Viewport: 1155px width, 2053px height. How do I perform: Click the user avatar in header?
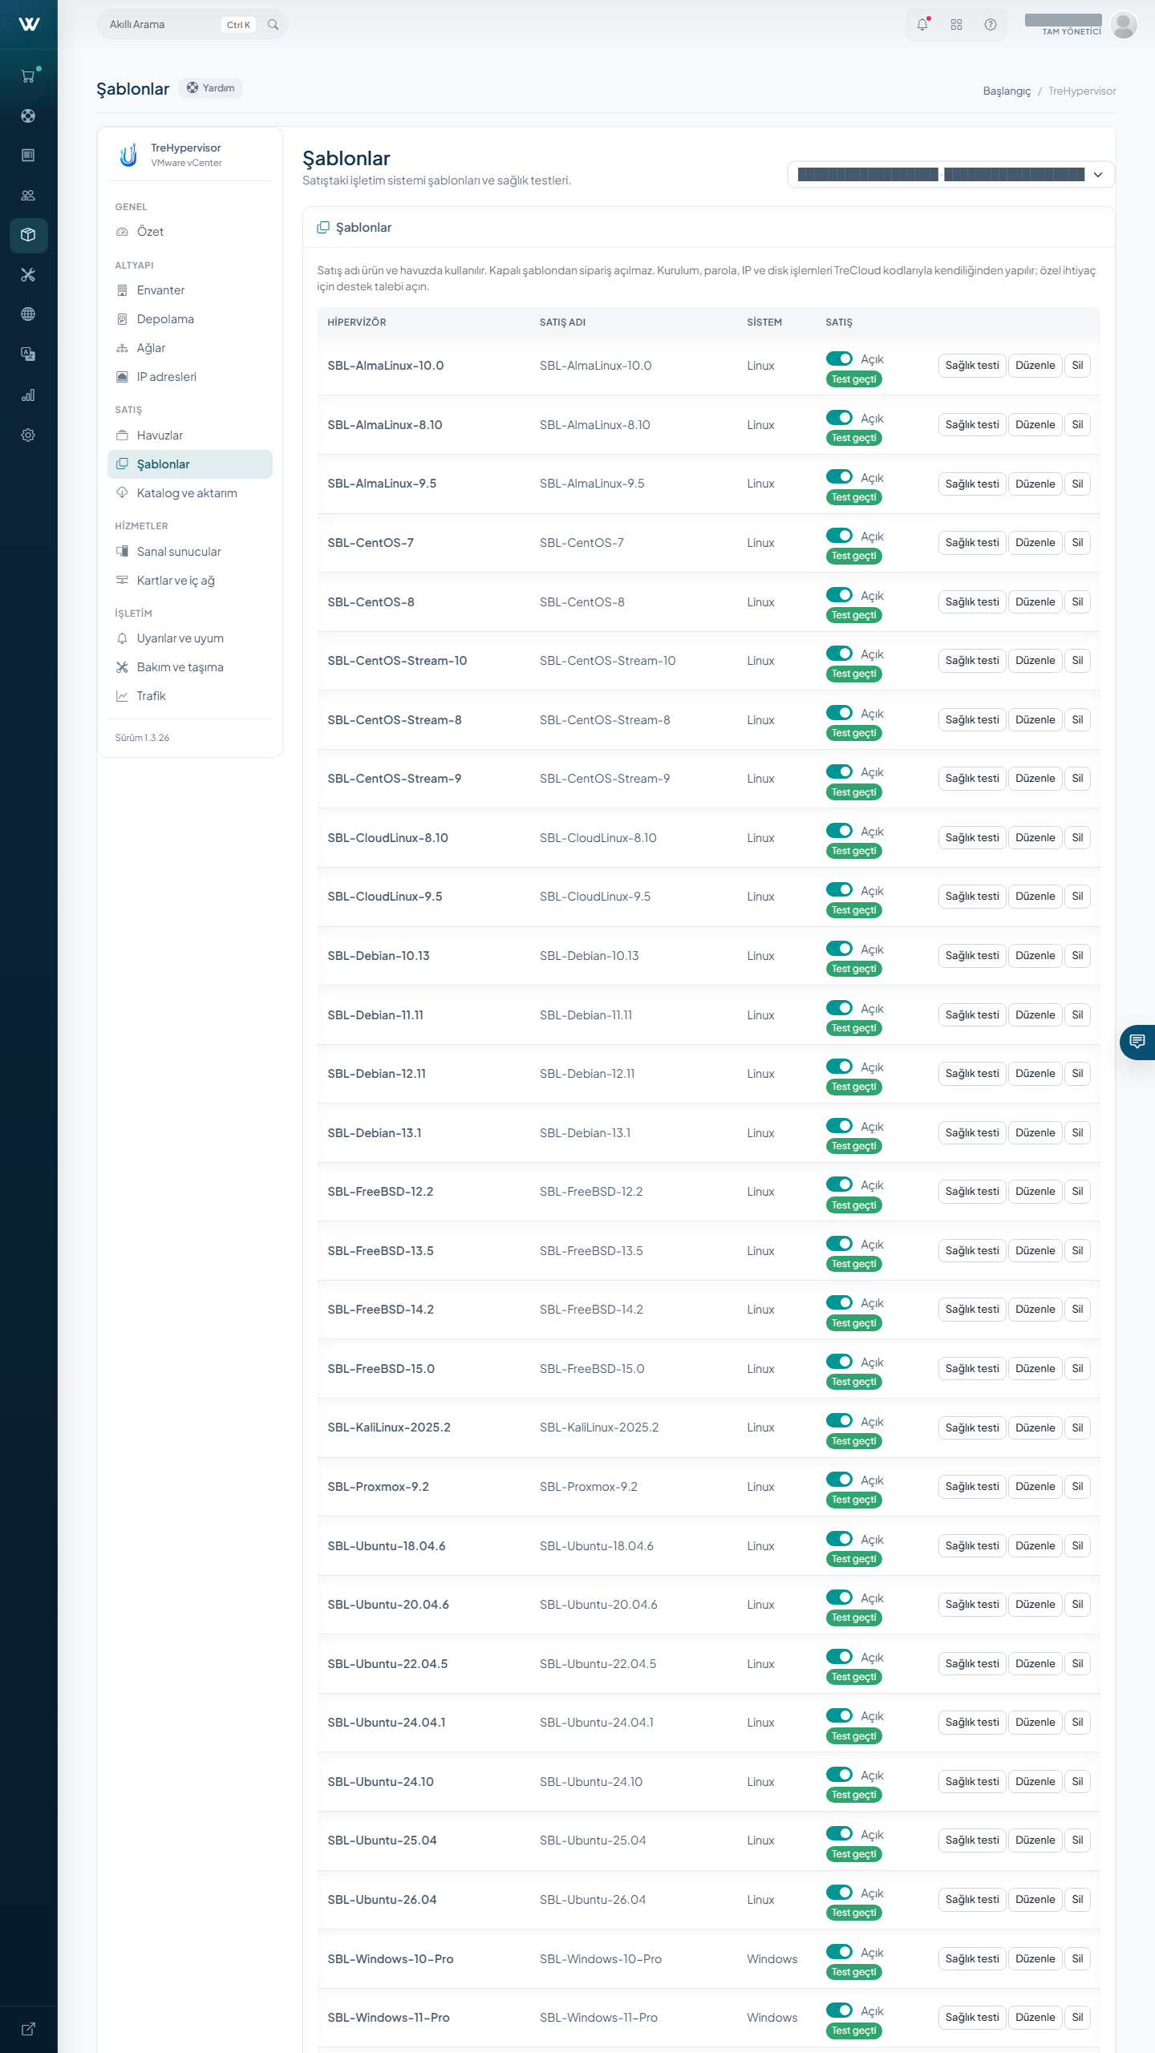tap(1124, 24)
